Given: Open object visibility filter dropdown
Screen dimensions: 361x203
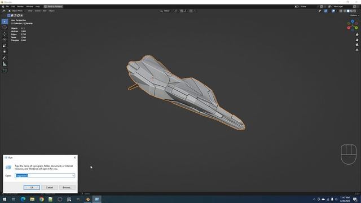Looking at the screenshot, I should point(320,11).
